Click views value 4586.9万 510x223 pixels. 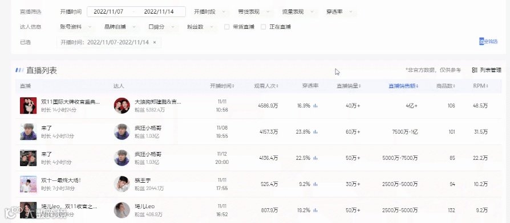[x=268, y=106]
